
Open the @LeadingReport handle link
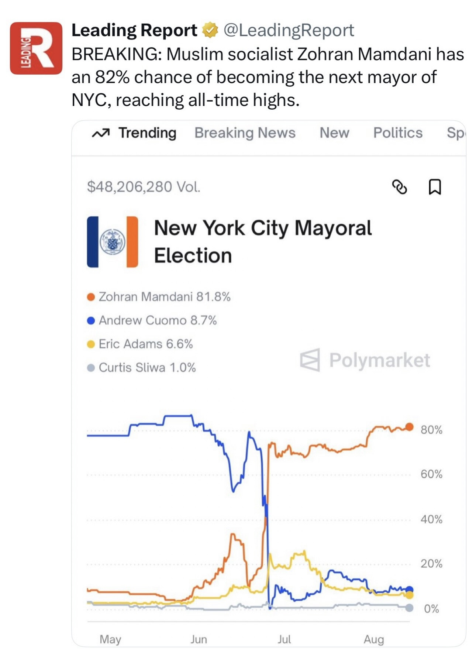pos(289,30)
